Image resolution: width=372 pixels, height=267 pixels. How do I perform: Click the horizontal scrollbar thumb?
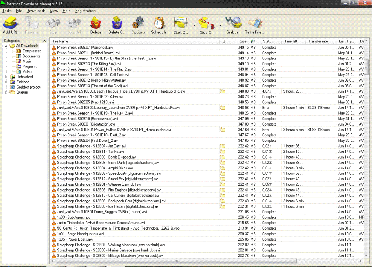click(176, 261)
